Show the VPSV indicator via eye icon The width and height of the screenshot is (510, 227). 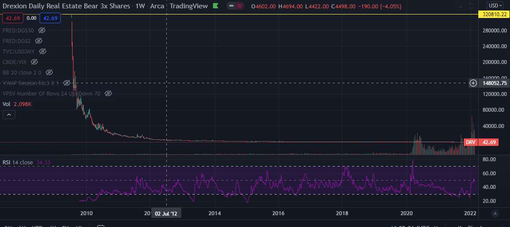coord(108,94)
